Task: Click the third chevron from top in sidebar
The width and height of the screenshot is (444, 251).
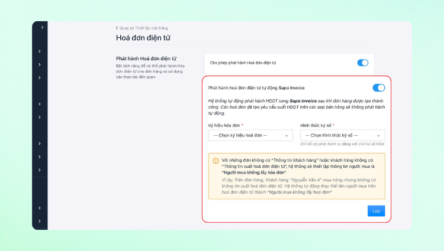Action: pos(40,63)
